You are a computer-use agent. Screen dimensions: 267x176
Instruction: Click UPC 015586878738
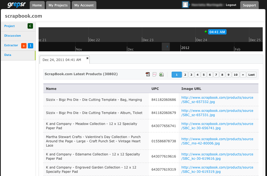[164, 141]
